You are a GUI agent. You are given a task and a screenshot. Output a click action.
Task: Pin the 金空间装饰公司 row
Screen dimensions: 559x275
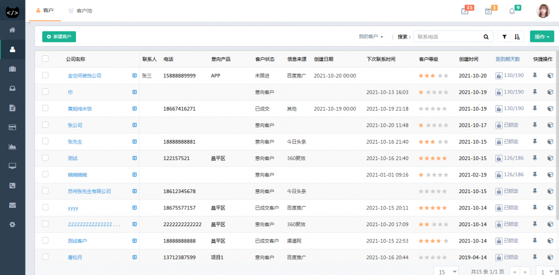[535, 76]
